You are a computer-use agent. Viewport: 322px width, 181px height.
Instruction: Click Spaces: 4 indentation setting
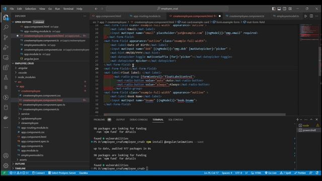227,173
